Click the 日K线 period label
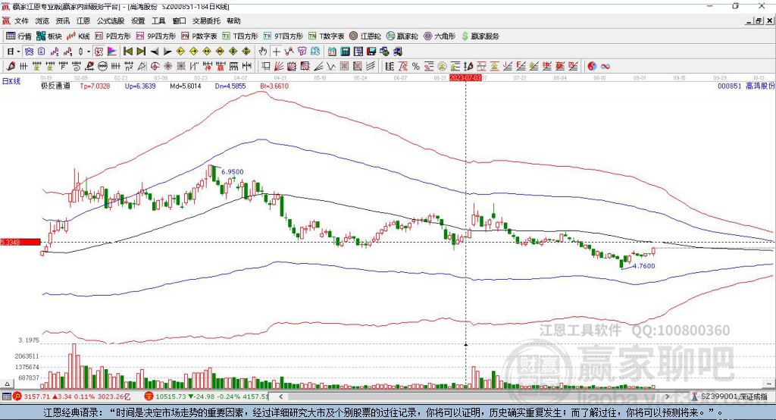This screenshot has height=420, width=776. [11, 81]
